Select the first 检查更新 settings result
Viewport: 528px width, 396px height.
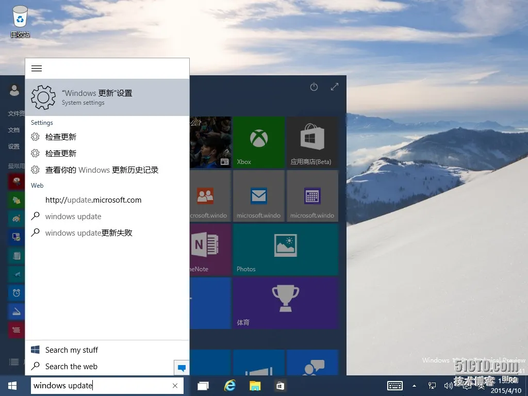coord(107,137)
